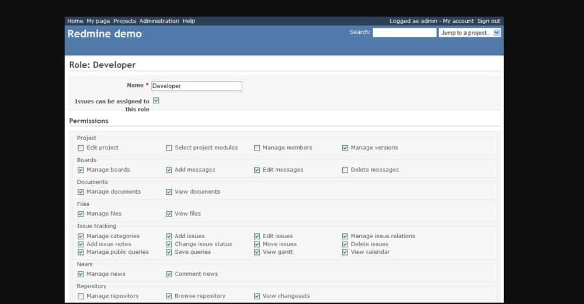Toggle the Delete messages checkbox

click(345, 170)
